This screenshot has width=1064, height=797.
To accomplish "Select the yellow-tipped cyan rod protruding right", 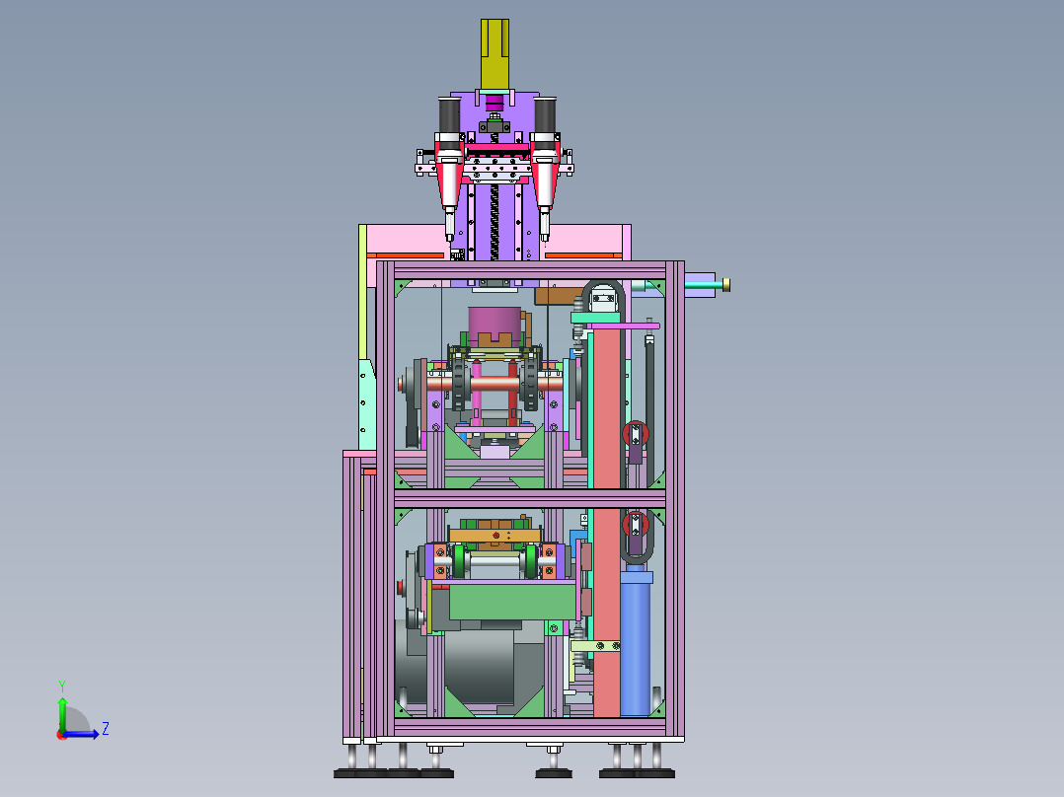I will point(707,285).
